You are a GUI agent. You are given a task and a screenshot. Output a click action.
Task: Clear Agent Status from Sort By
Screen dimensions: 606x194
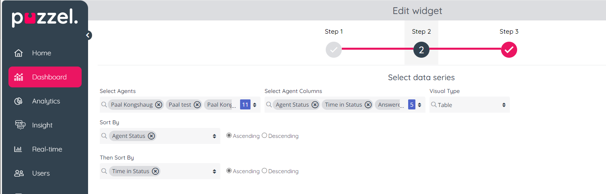[151, 136]
